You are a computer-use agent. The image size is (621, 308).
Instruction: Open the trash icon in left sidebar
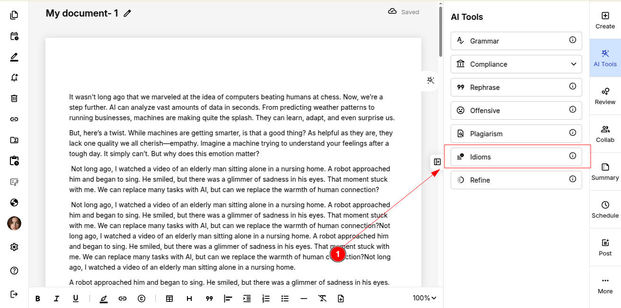(14, 98)
